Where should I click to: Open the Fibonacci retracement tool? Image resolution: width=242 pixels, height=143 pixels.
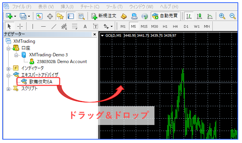pos(74,27)
